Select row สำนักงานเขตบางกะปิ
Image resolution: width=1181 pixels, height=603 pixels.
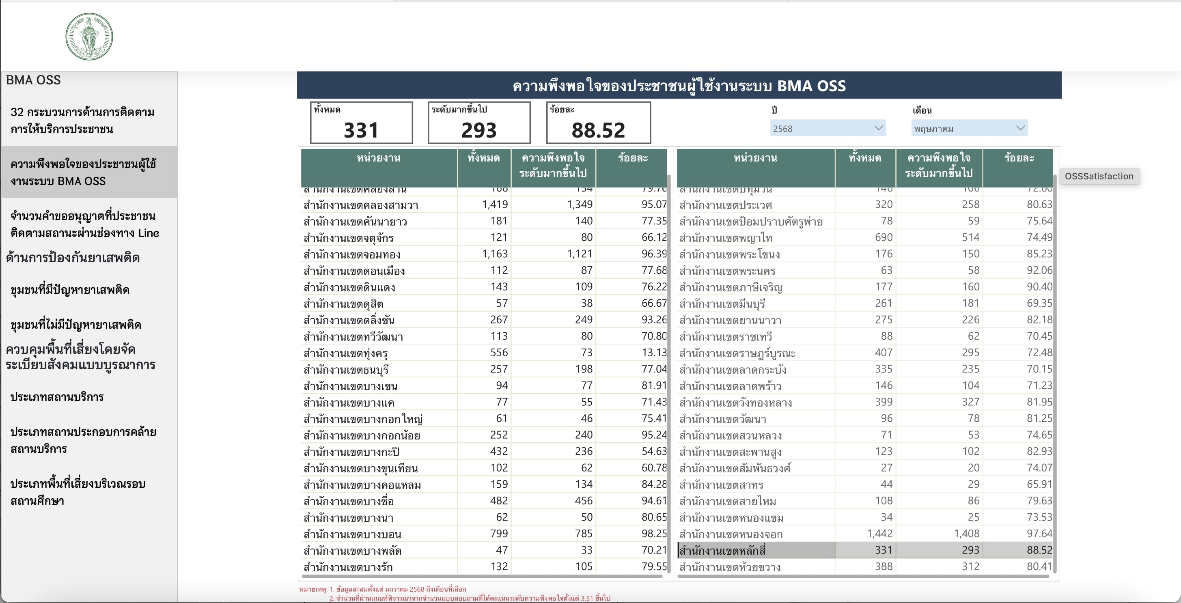(484, 452)
